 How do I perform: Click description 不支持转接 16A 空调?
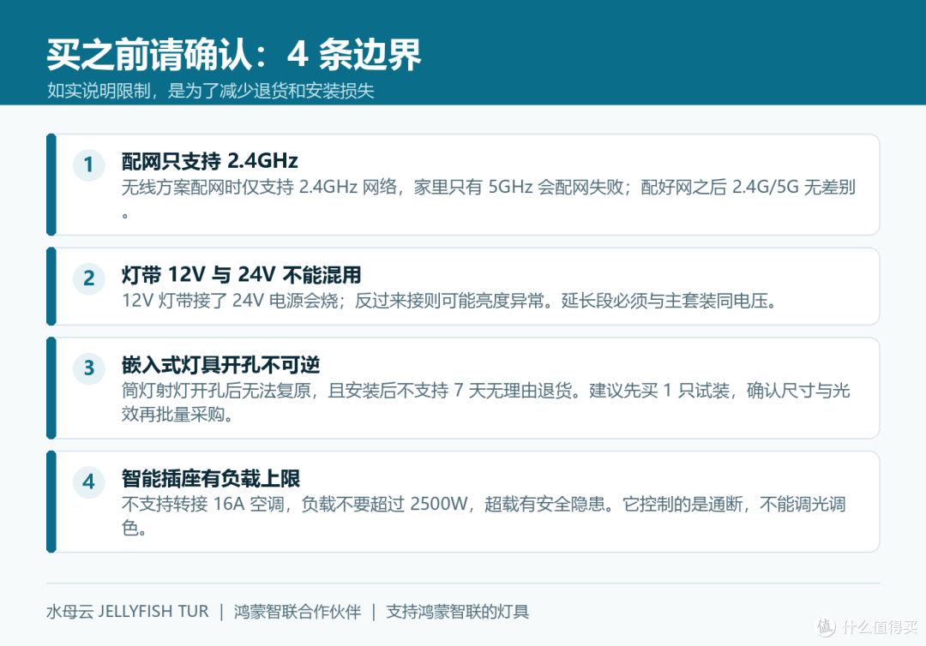(x=484, y=517)
